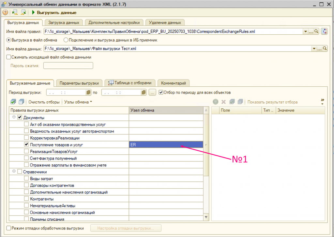Click Выгрузить данные button
This screenshot has height=237, width=334.
pos(54,13)
